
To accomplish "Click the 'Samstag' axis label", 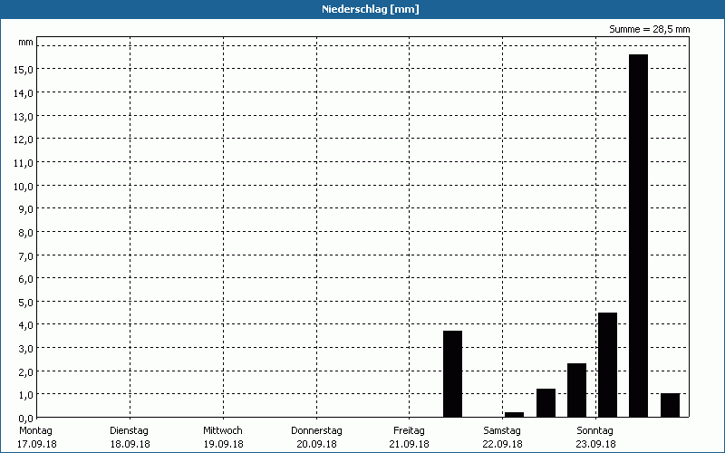I will click(502, 431).
